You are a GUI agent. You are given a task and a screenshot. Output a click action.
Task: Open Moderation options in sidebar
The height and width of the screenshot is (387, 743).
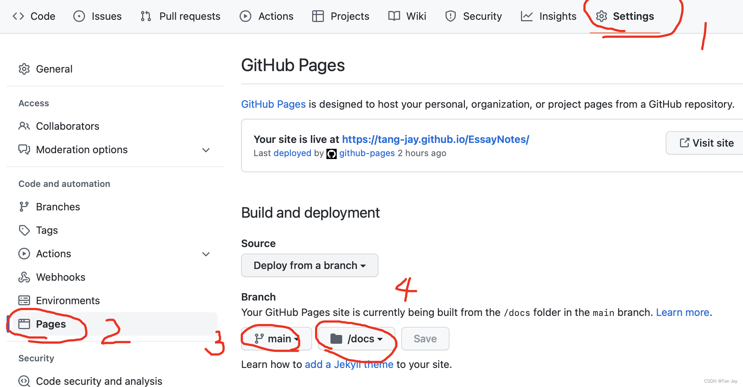115,150
